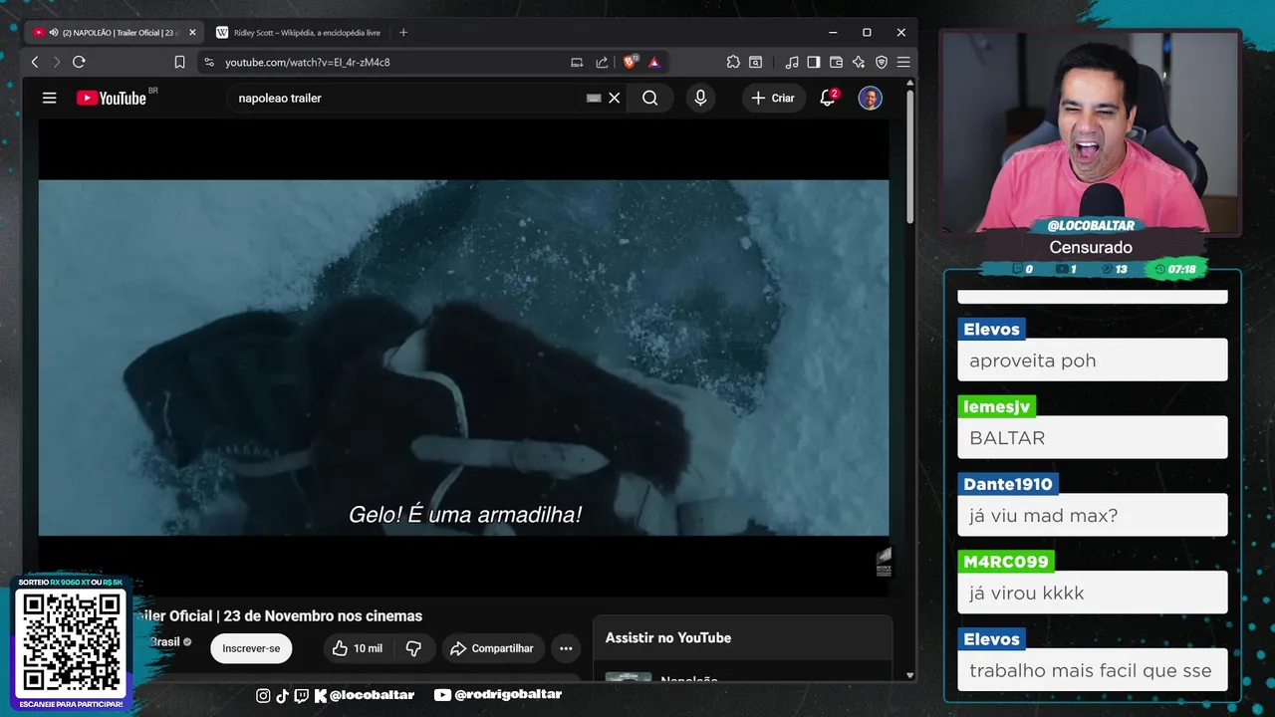Open Brave Shields lion icon
The height and width of the screenshot is (717, 1275).
tap(630, 62)
